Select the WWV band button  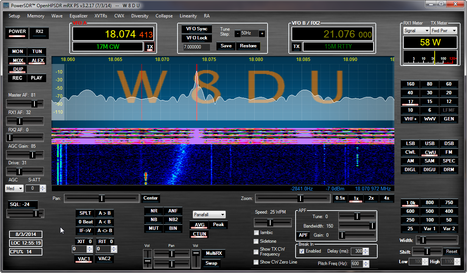click(430, 119)
